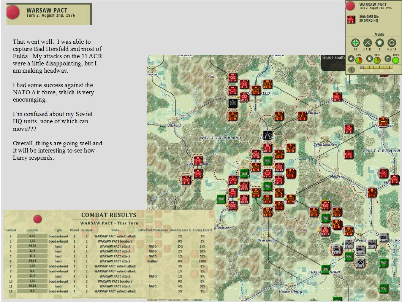Image resolution: width=402 pixels, height=302 pixels.
Task: Select the 3-3 artillery unit at Bad Hersfeld
Action: 256,90
